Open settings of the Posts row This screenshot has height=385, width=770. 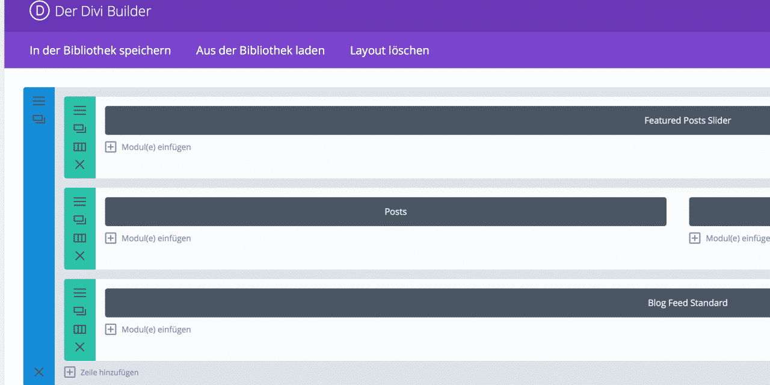tap(80, 202)
